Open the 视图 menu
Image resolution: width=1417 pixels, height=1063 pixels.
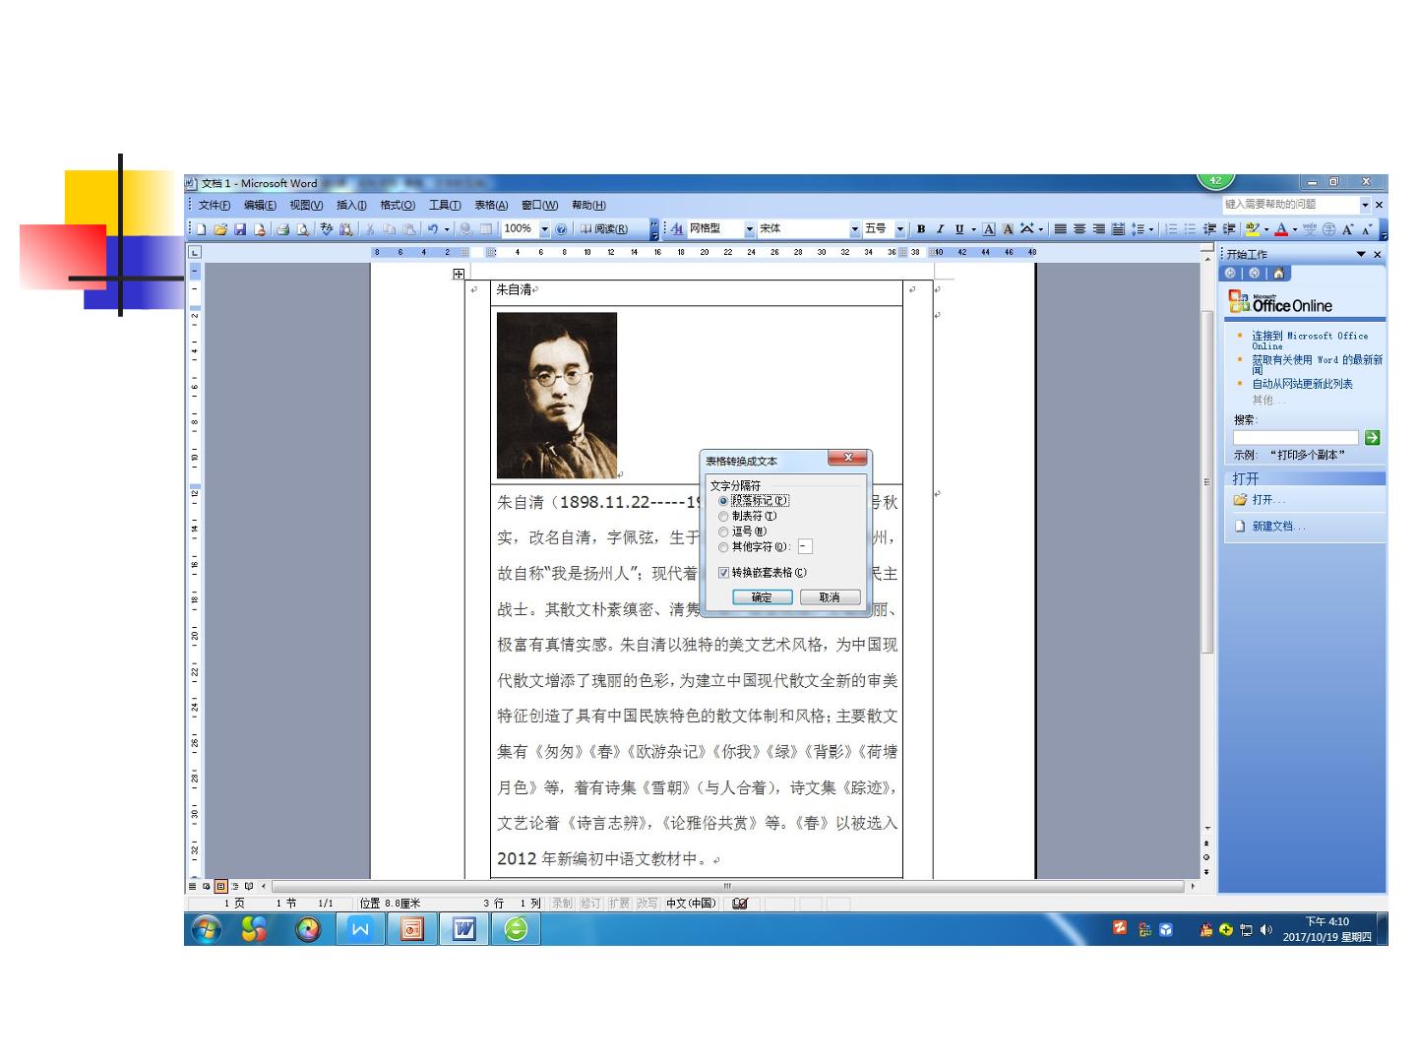point(306,205)
